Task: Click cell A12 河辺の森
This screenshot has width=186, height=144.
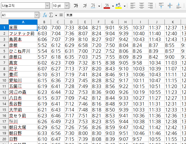Action: click(x=23, y=92)
